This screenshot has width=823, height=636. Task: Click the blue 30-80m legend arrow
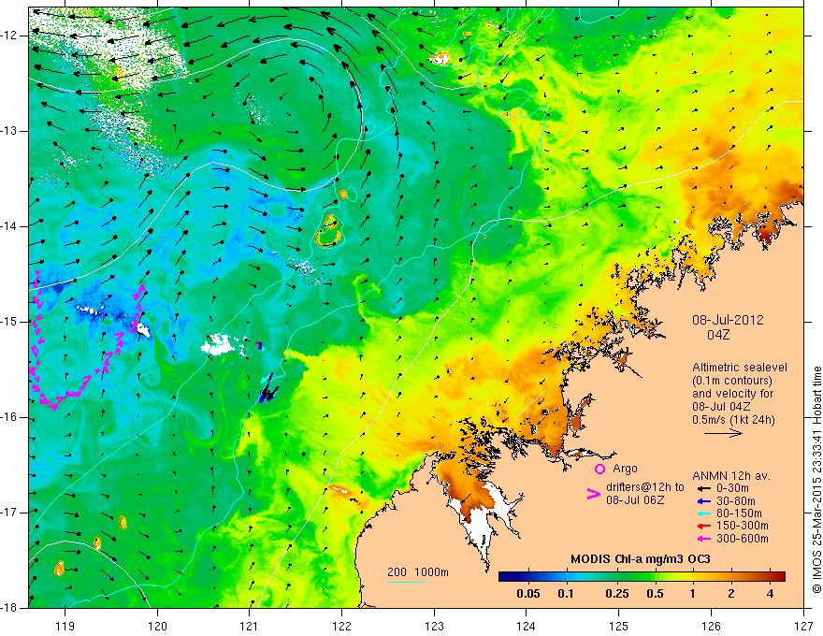coord(703,500)
